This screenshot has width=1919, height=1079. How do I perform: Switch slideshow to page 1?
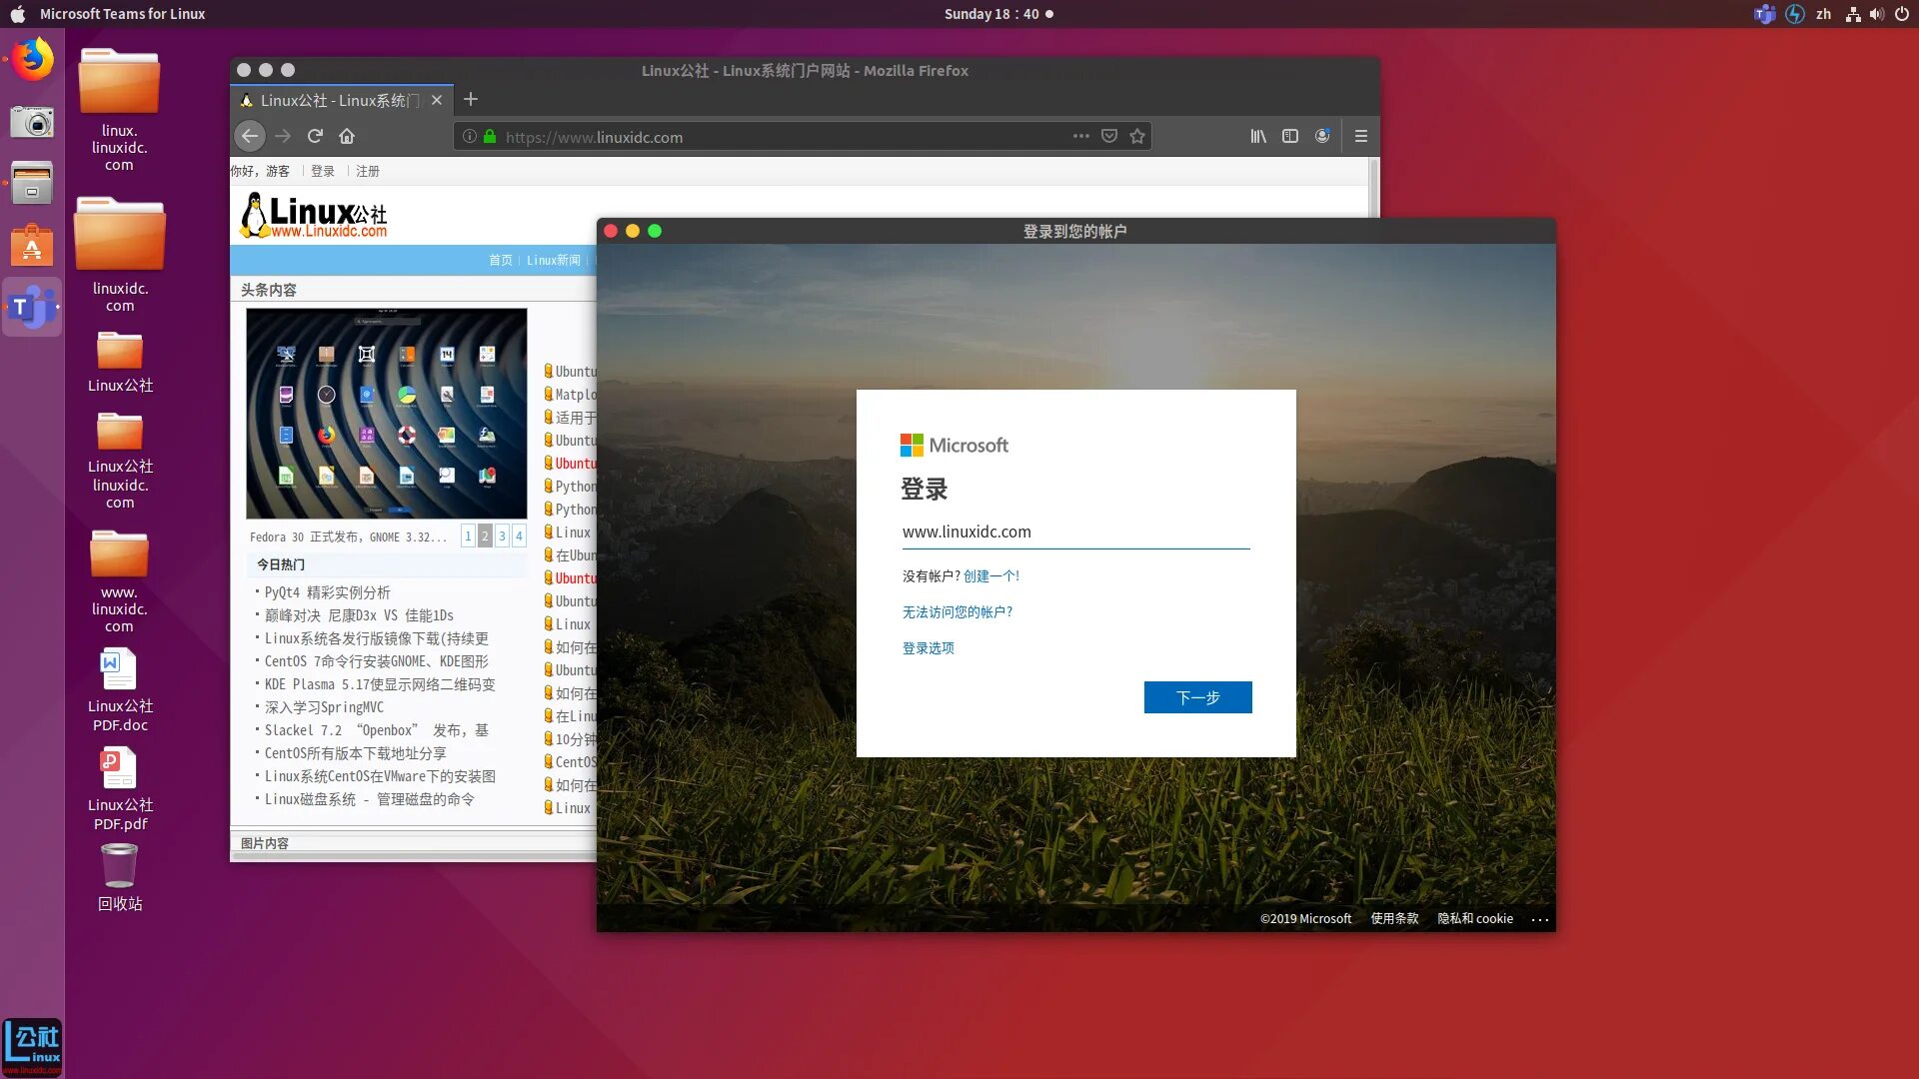click(x=468, y=536)
